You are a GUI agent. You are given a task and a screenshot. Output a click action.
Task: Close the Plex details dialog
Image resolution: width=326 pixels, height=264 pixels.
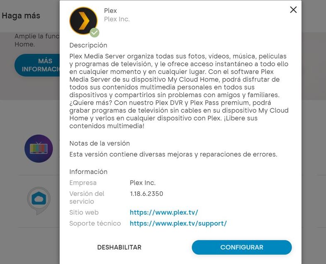[x=293, y=10]
